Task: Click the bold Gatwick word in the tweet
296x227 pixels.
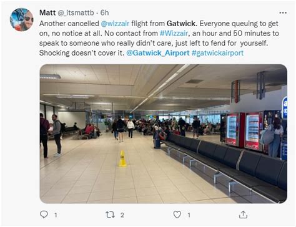Action: coord(181,24)
